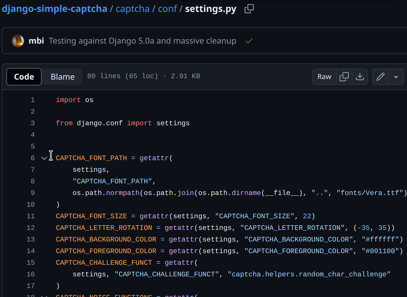The width and height of the screenshot is (407, 297).
Task: Open the Raw file view
Action: pyautogui.click(x=324, y=77)
